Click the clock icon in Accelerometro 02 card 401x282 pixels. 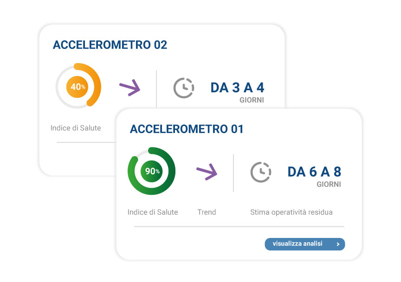pos(184,88)
